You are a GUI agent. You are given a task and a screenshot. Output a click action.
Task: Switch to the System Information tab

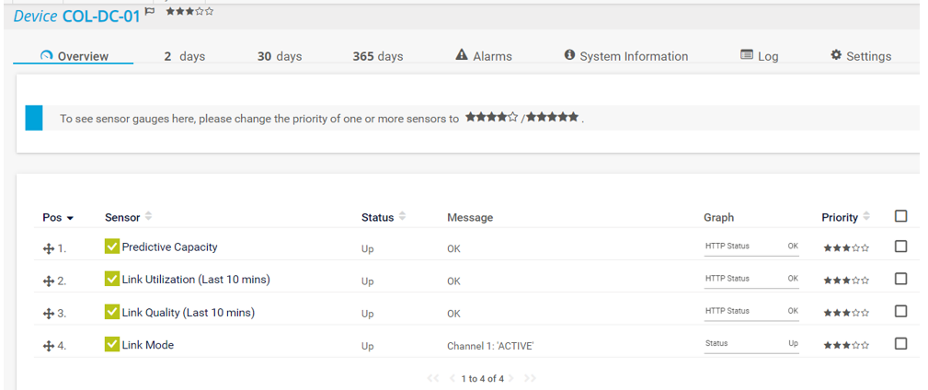[625, 56]
